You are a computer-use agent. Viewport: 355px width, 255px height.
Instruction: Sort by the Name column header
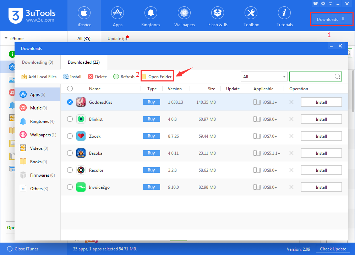(95, 89)
